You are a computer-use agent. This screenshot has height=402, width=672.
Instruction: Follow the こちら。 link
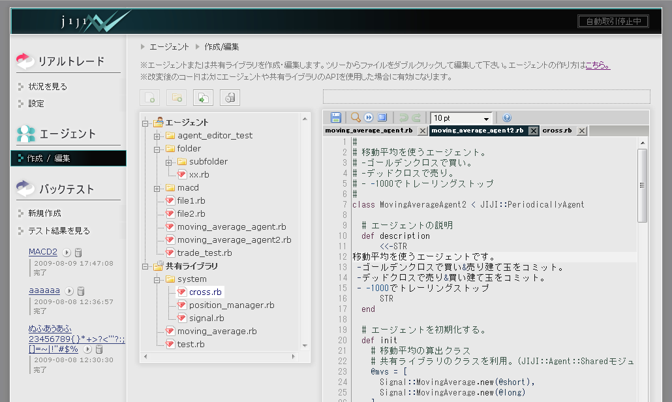coord(598,65)
